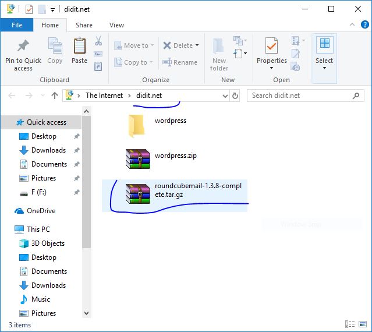372x332 pixels.
Task: Open address bar history dropdown
Action: (225, 96)
